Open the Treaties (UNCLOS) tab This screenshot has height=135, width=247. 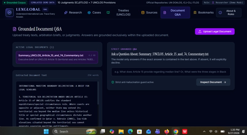(119, 13)
